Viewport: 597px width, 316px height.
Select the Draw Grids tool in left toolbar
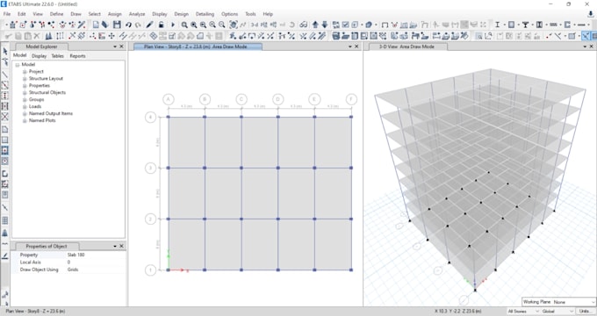tap(5, 220)
